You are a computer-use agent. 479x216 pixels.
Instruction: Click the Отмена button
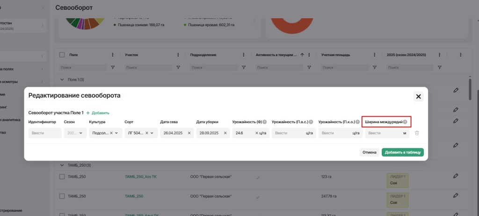coord(370,153)
